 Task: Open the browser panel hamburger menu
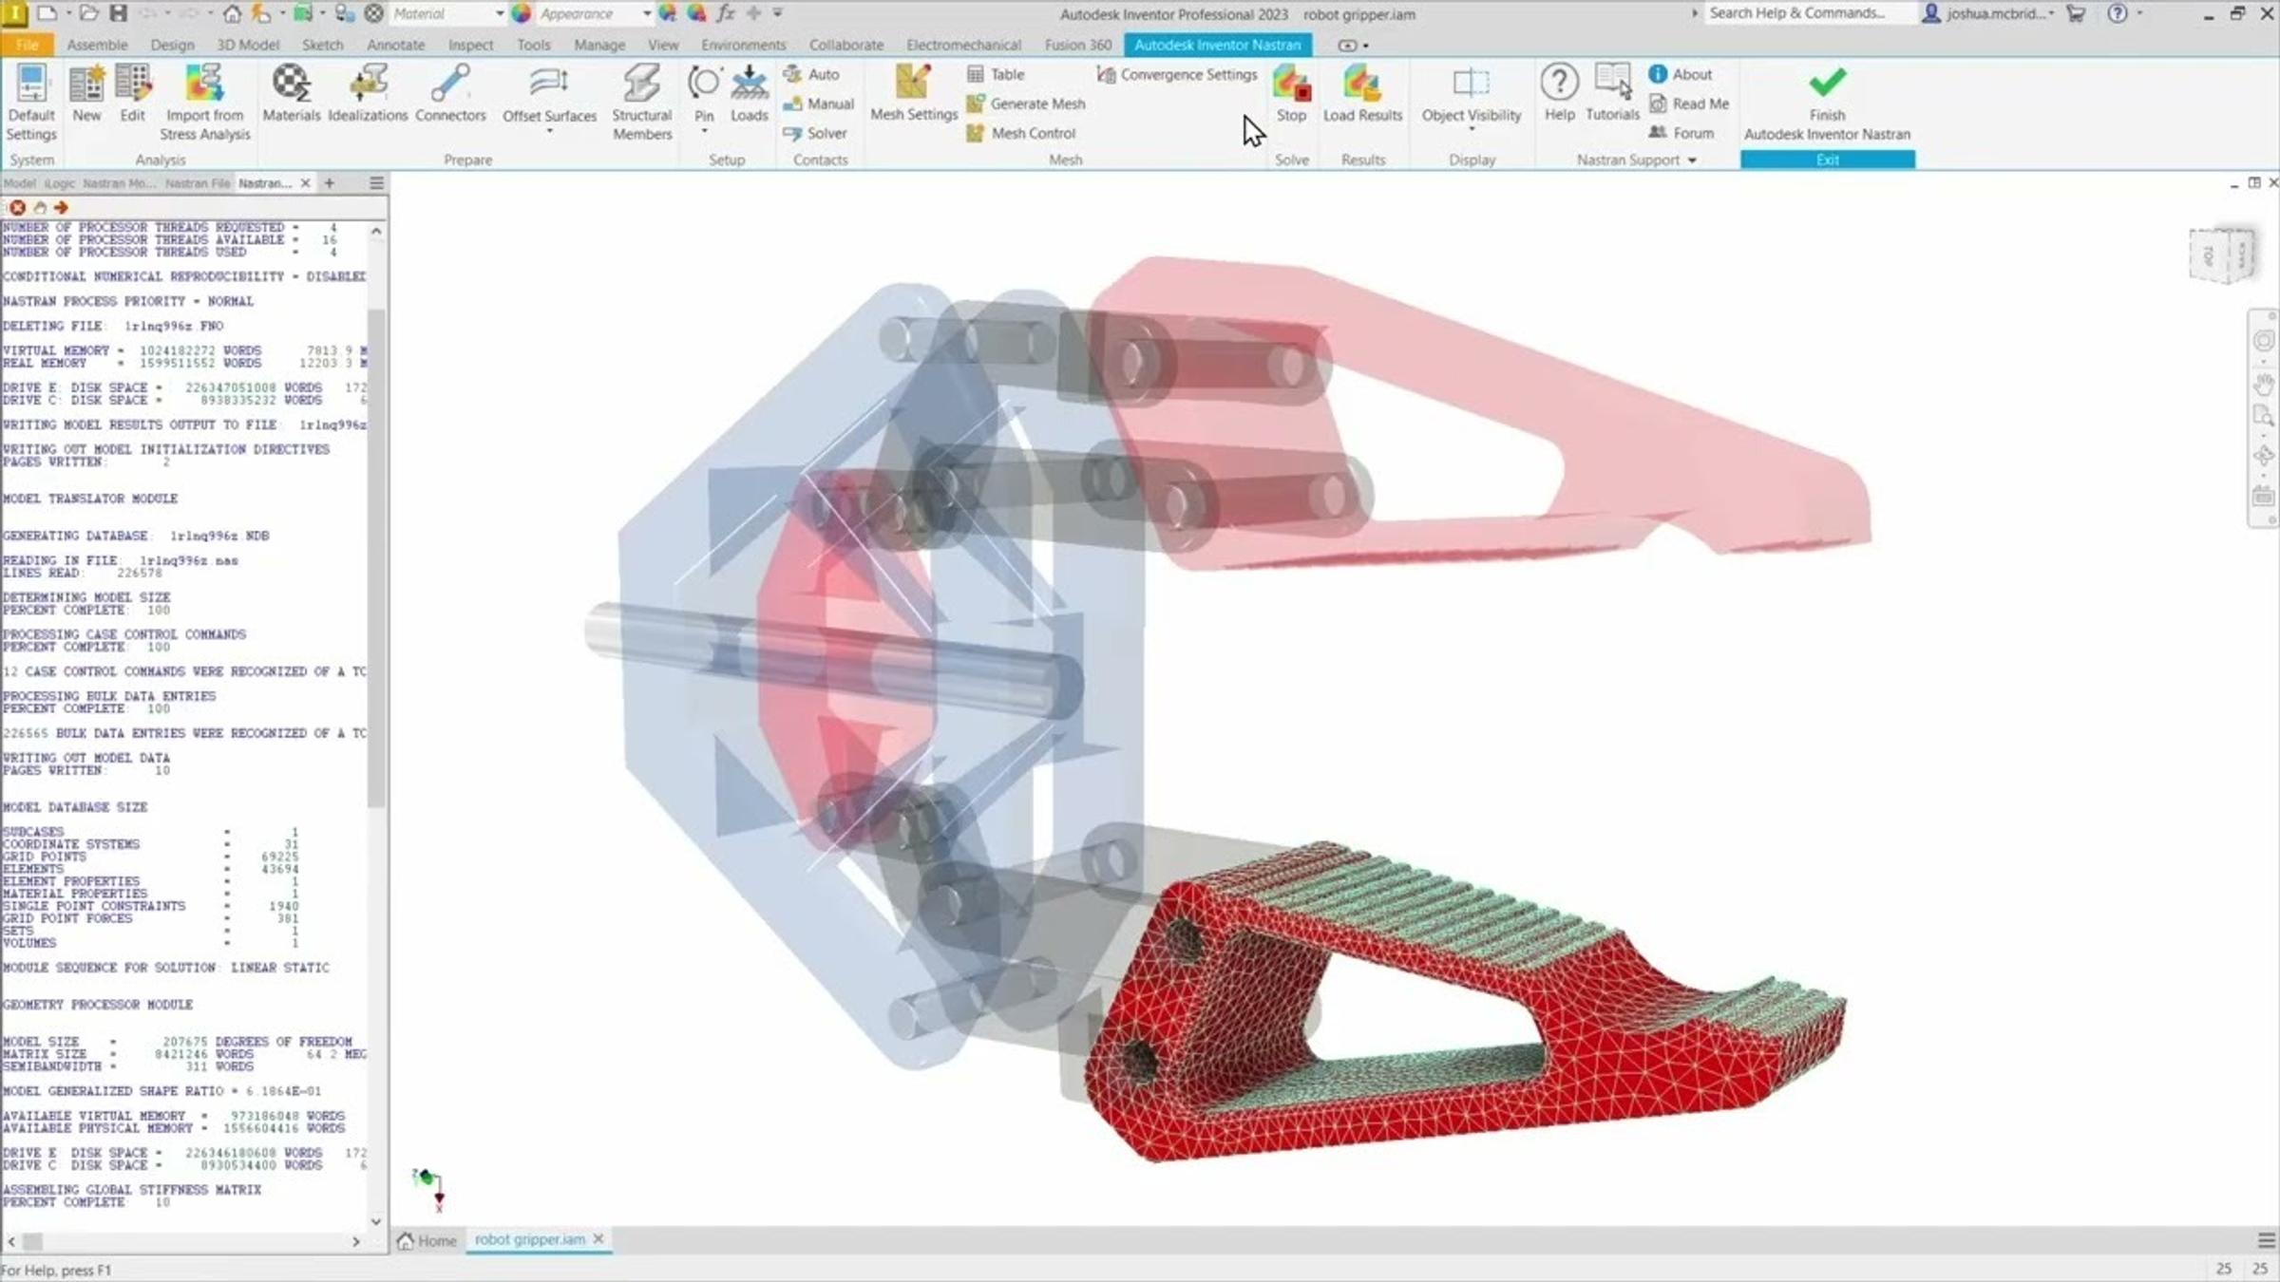(x=376, y=183)
